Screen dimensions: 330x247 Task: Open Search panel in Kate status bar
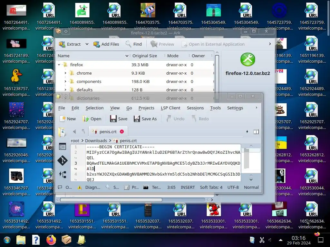[x=112, y=188]
